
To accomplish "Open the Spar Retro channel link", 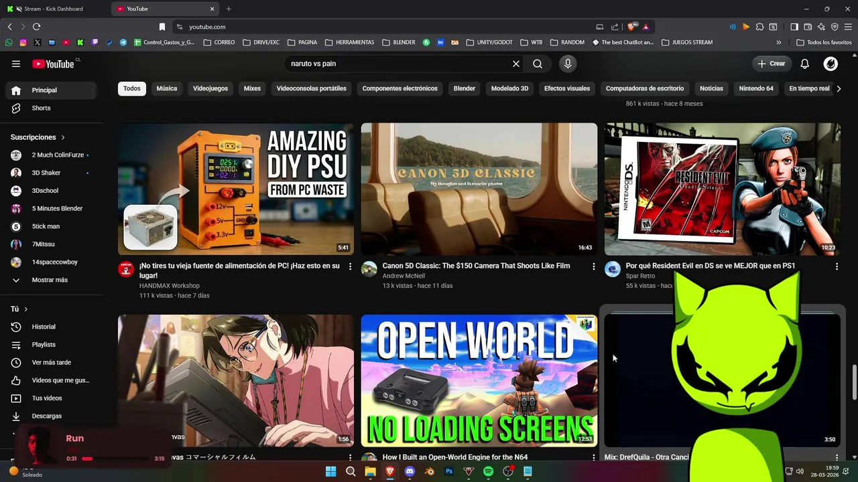I will click(640, 276).
